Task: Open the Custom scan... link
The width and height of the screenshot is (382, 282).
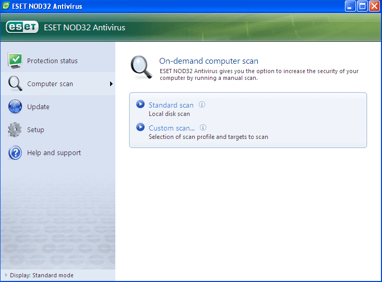Action: click(x=172, y=128)
